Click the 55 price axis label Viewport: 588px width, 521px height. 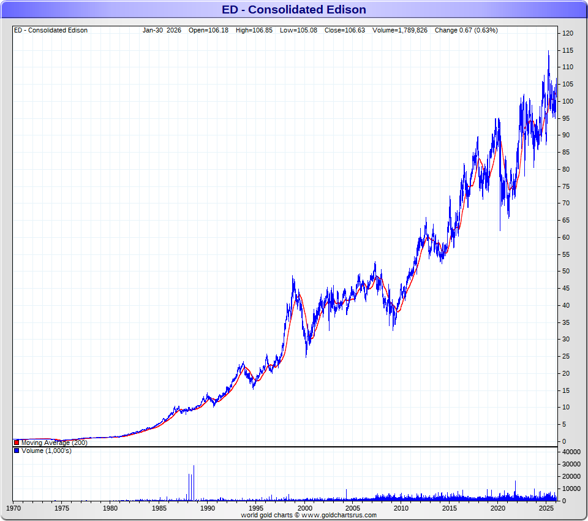[x=566, y=254]
